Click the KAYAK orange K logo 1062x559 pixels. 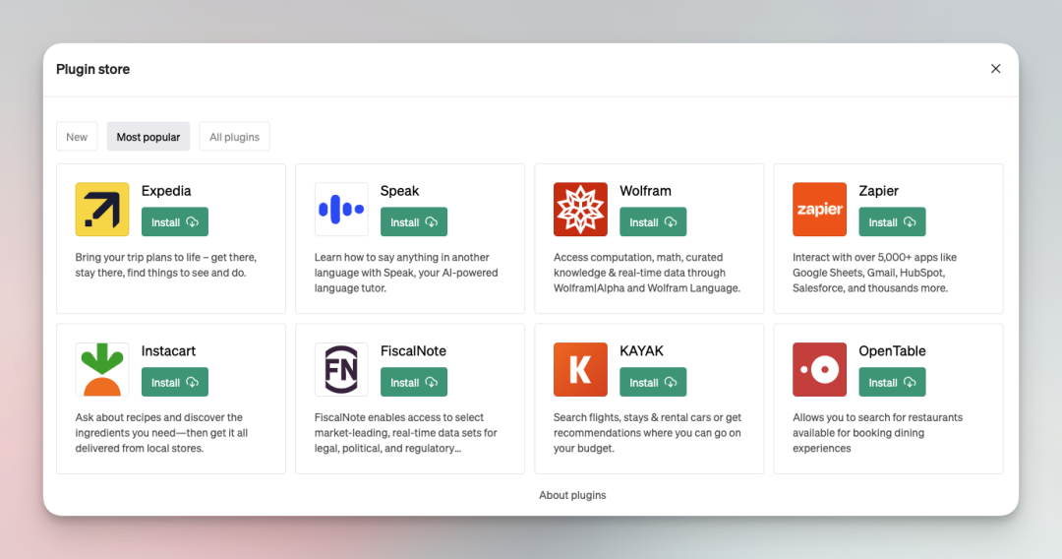pyautogui.click(x=580, y=369)
